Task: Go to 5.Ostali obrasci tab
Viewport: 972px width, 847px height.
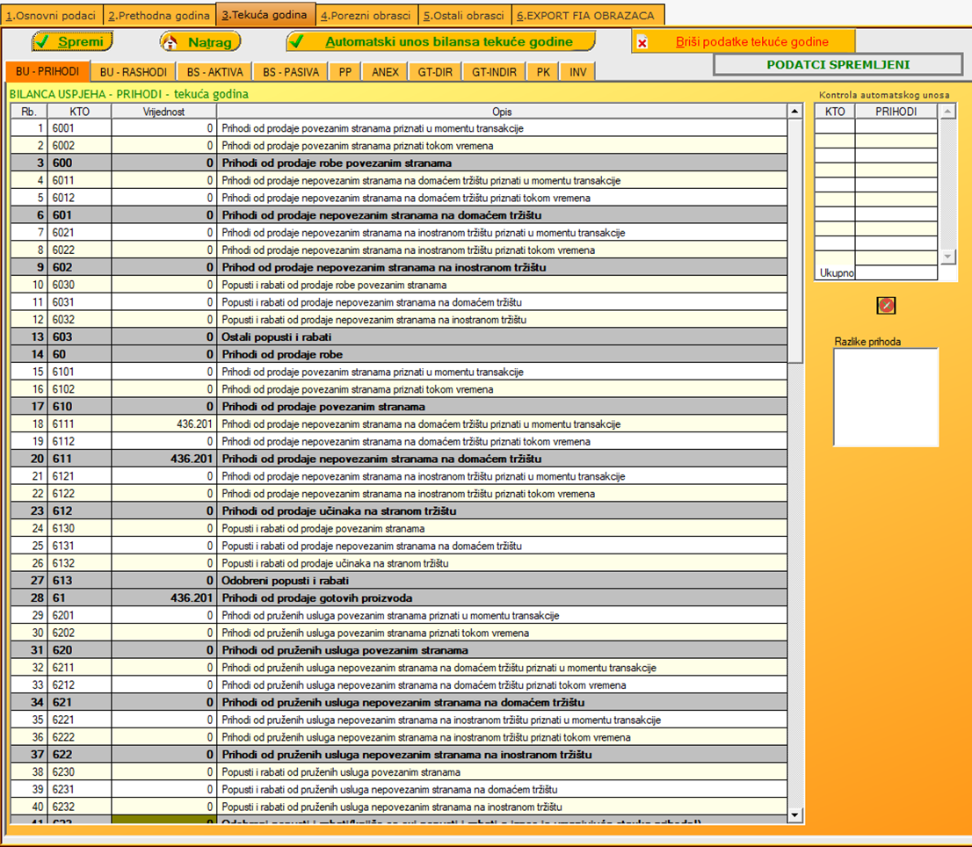Action: coord(464,16)
